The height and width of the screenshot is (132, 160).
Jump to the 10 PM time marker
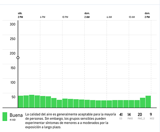click(x=65, y=17)
